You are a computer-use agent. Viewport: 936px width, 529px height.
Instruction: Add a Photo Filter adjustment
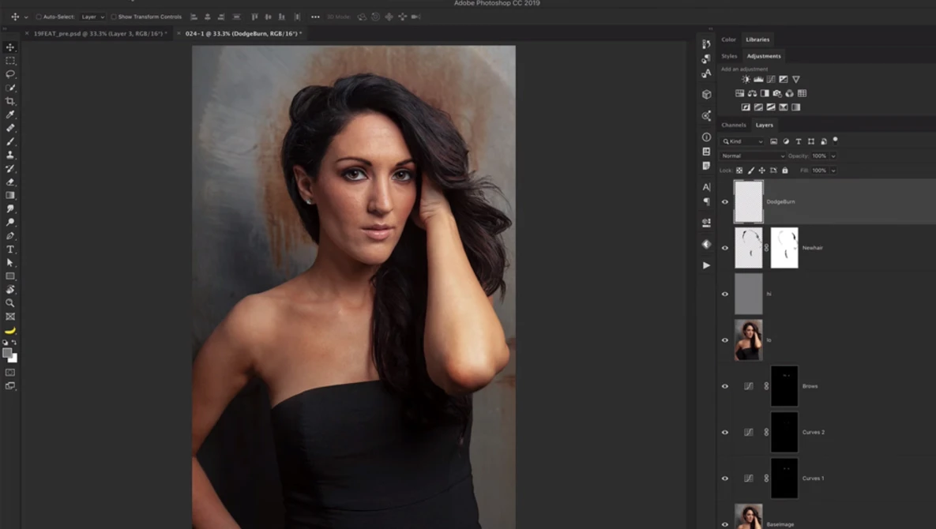[777, 94]
